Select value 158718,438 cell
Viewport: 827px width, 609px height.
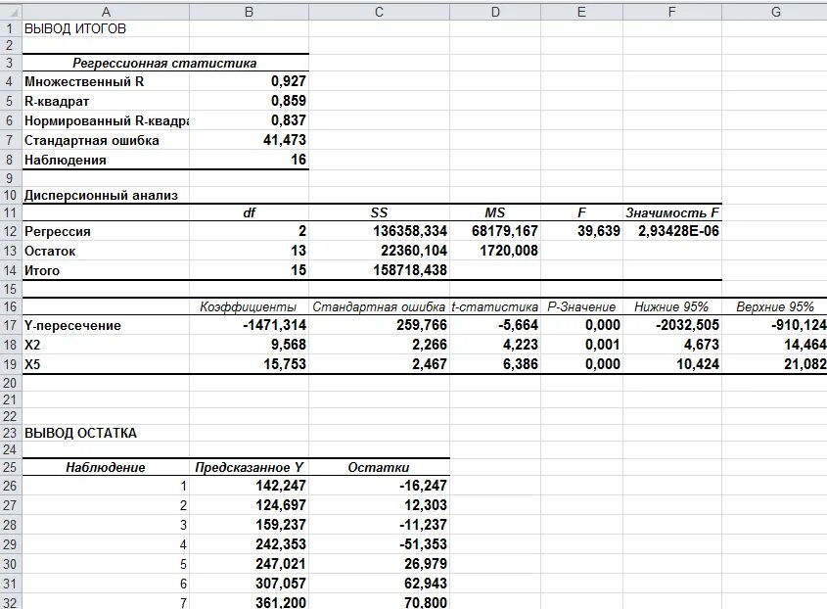[379, 270]
